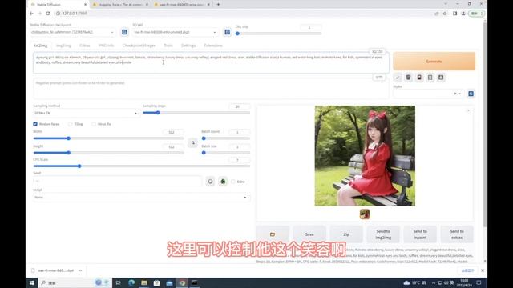Image resolution: width=513 pixels, height=288 pixels.
Task: Open the PNG Info tab
Action: click(x=107, y=46)
